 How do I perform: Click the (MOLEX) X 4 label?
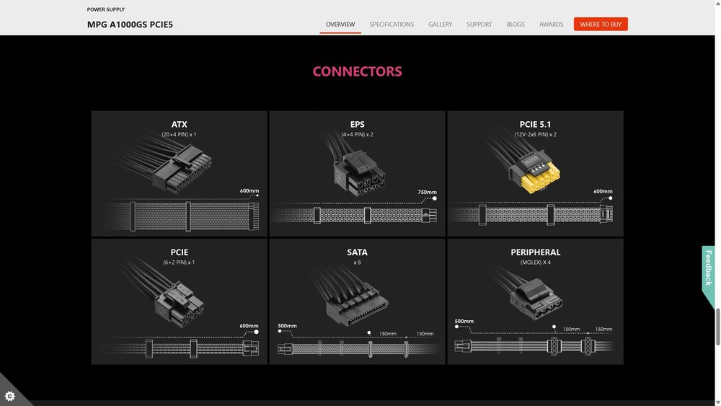tap(535, 262)
